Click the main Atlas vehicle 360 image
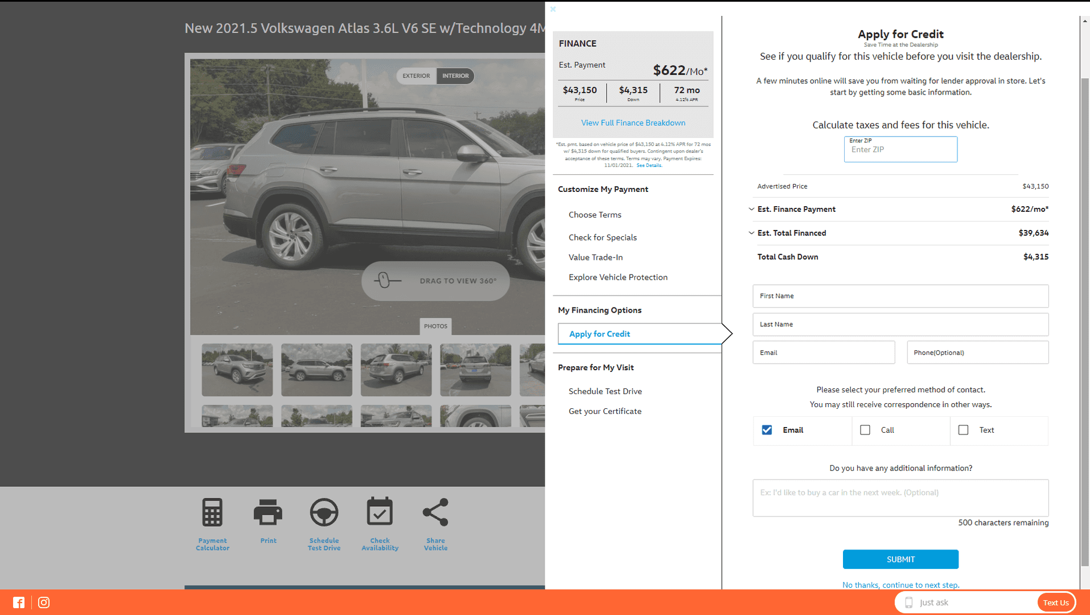The image size is (1090, 615). click(x=367, y=196)
